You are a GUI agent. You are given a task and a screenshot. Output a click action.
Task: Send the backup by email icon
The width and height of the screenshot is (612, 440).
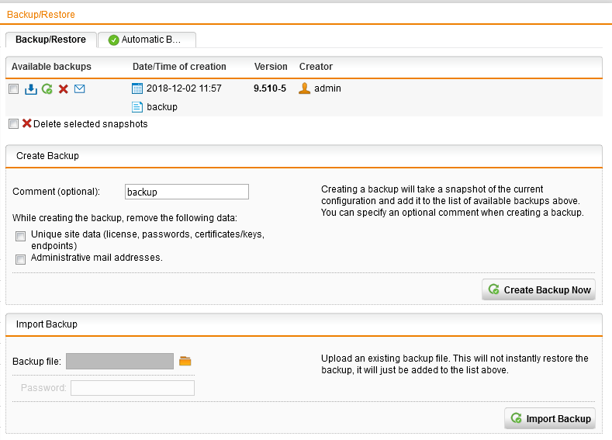click(79, 89)
